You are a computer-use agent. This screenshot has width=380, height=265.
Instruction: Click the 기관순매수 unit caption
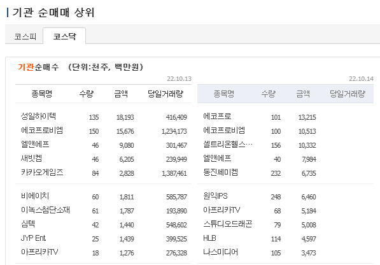click(80, 67)
